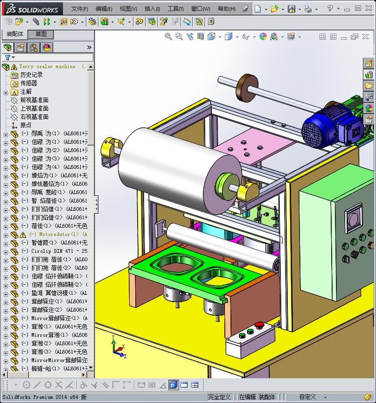
Task: Create an Exploded View
Action: (x=163, y=21)
